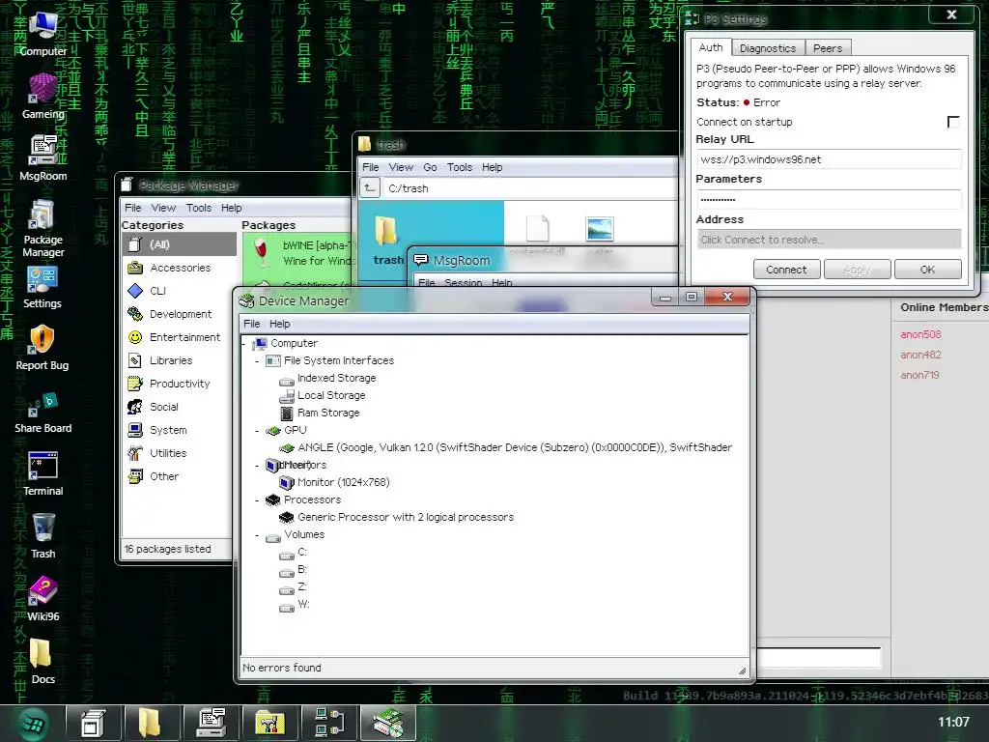Select the Accessories category in Package Manager
The width and height of the screenshot is (989, 742).
(179, 268)
